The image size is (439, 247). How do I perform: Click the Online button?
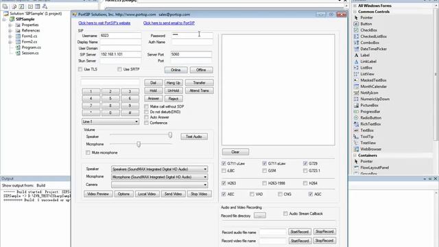[x=176, y=70]
